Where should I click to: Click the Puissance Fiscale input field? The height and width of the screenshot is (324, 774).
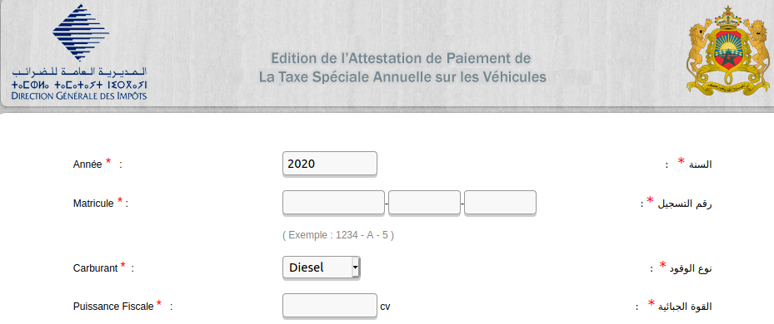click(x=330, y=306)
